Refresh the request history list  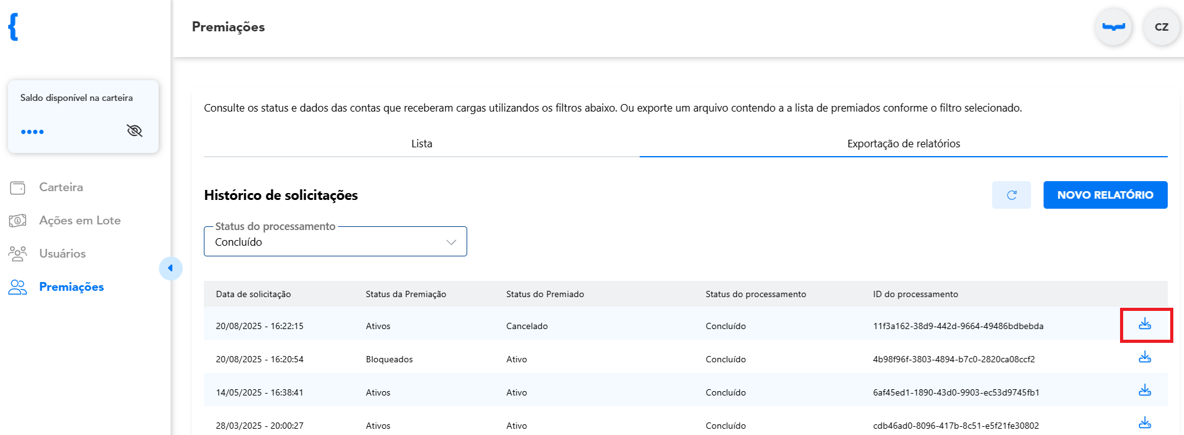point(1012,195)
